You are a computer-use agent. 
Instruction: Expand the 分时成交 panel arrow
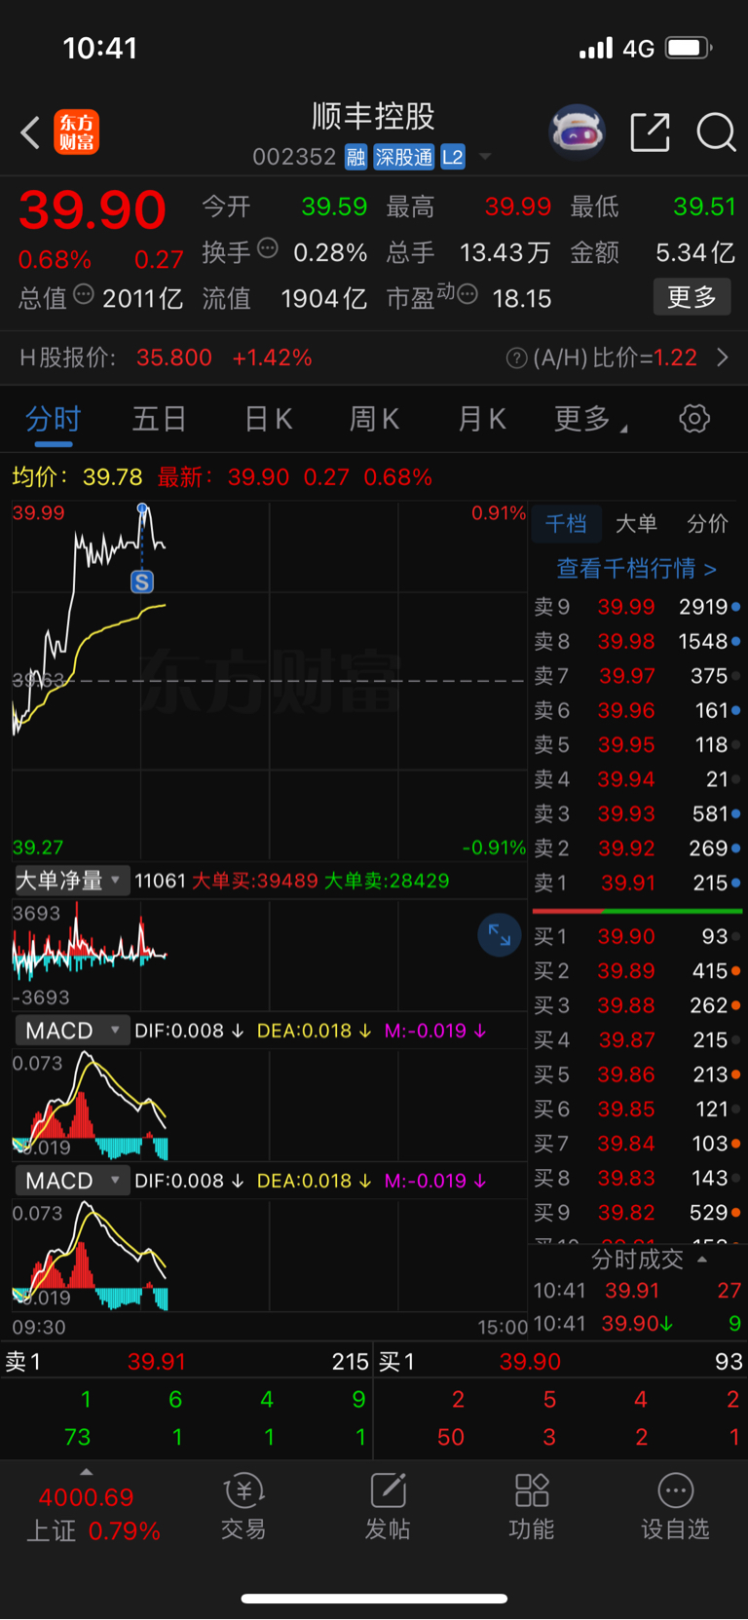click(702, 1260)
